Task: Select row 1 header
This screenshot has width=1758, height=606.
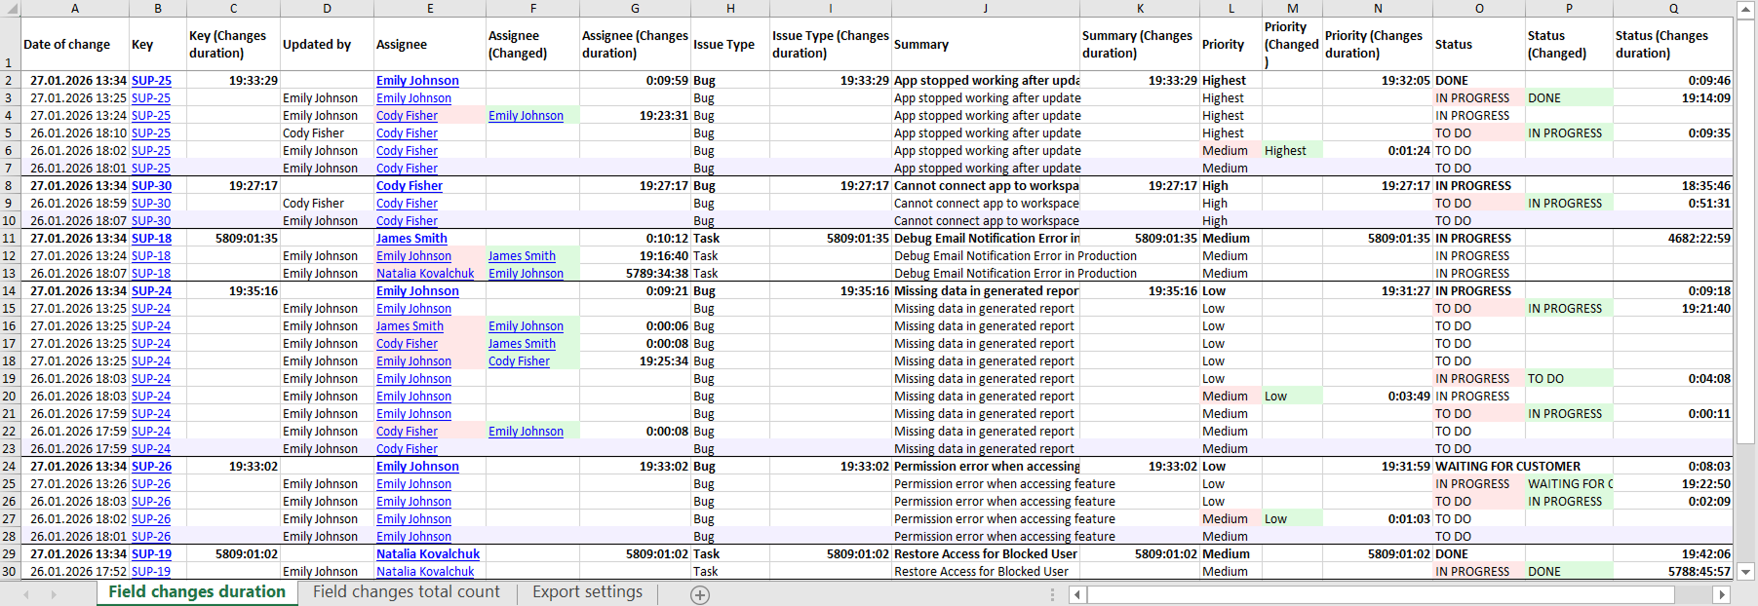Action: click(10, 45)
